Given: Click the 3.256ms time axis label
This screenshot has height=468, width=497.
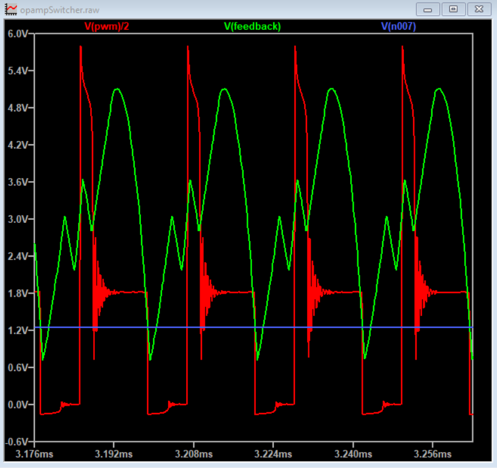Looking at the screenshot, I should point(433,454).
